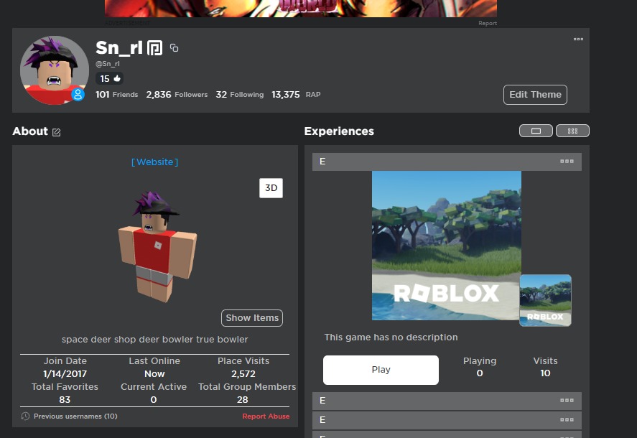637x438 pixels.
Task: Click the thumbs-up badge showing 15
Action: [x=110, y=78]
